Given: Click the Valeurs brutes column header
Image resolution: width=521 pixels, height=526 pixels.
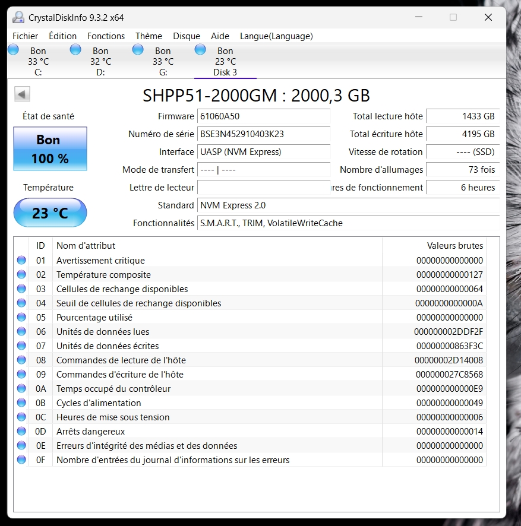Looking at the screenshot, I should coord(434,246).
